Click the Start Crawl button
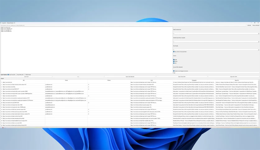Image resolution: width=260 pixels, height=150 pixels. point(26,77)
